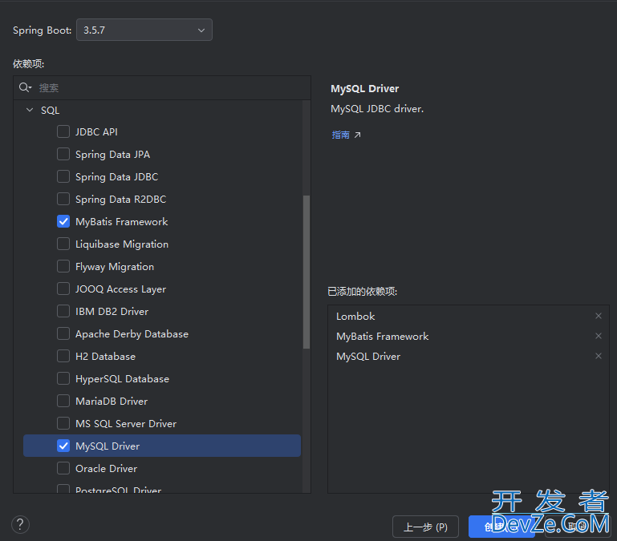Tick the Oracle Driver checkbox
617x541 pixels.
(x=63, y=468)
